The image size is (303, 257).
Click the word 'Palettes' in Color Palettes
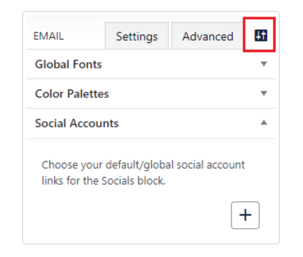pos(89,94)
